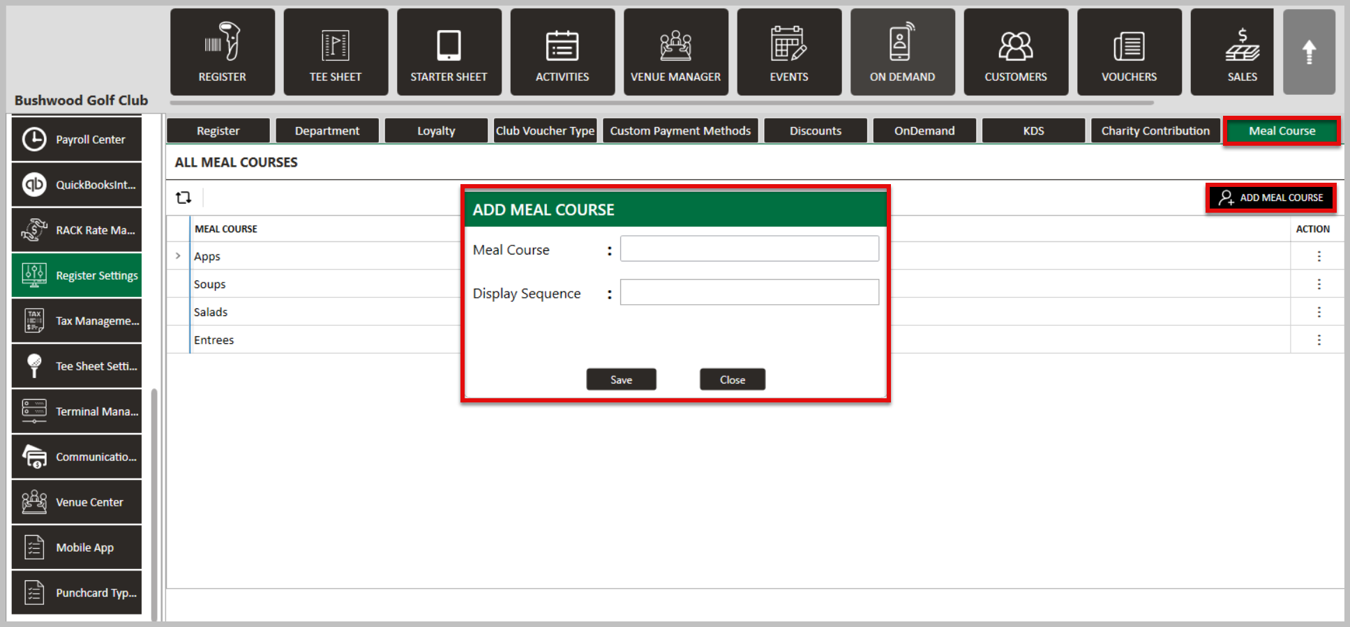
Task: Switch to Custom Payment Methods tab
Action: 680,130
